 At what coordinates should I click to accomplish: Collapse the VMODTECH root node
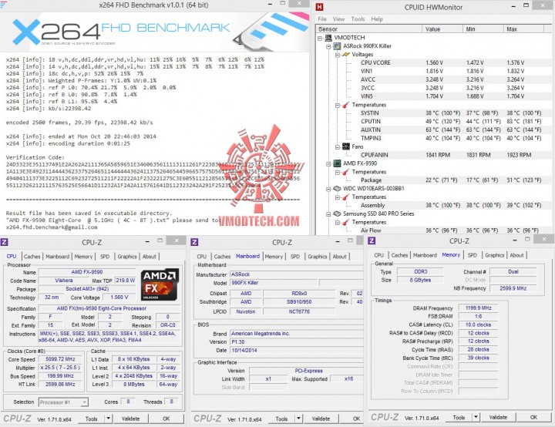(x=320, y=38)
